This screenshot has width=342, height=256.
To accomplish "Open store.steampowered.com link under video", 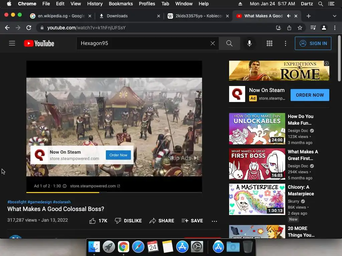I will pos(95,186).
